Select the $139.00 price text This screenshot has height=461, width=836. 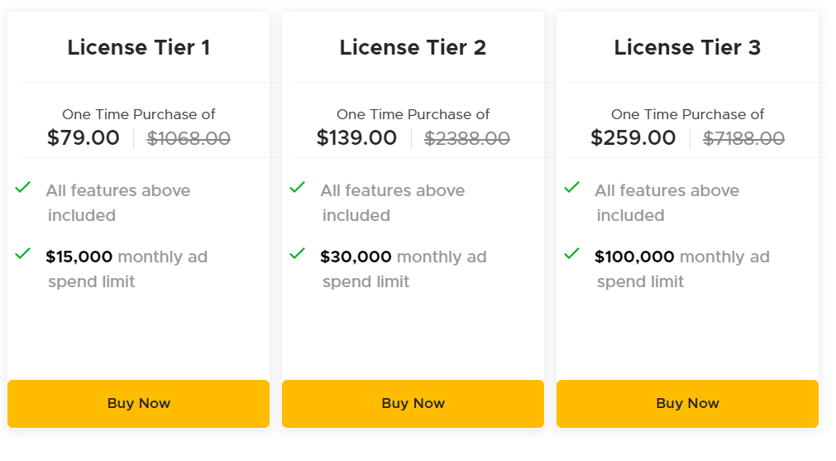(356, 138)
